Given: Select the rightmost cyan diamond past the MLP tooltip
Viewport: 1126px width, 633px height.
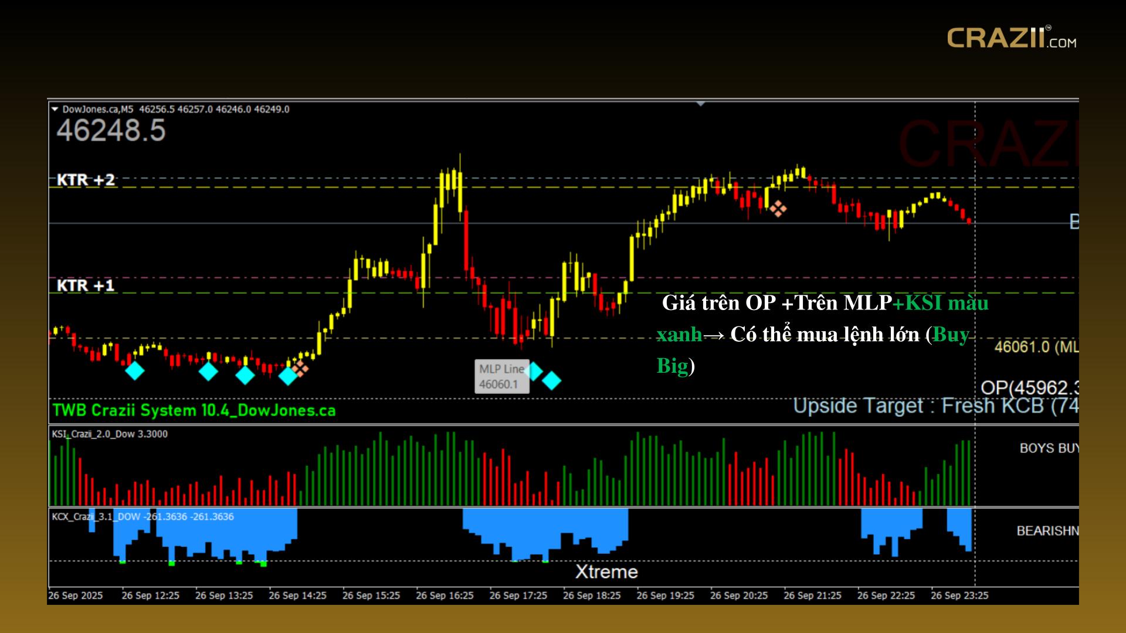Looking at the screenshot, I should 551,380.
